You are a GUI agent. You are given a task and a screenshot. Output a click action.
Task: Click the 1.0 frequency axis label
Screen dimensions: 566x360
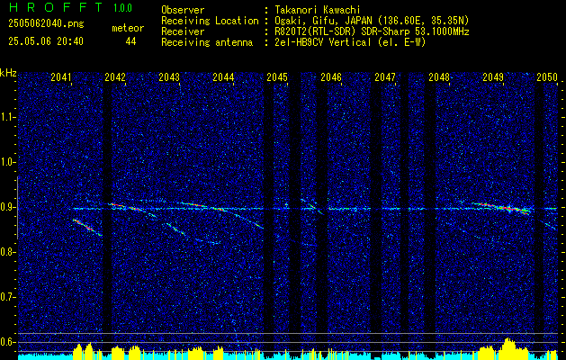point(8,163)
